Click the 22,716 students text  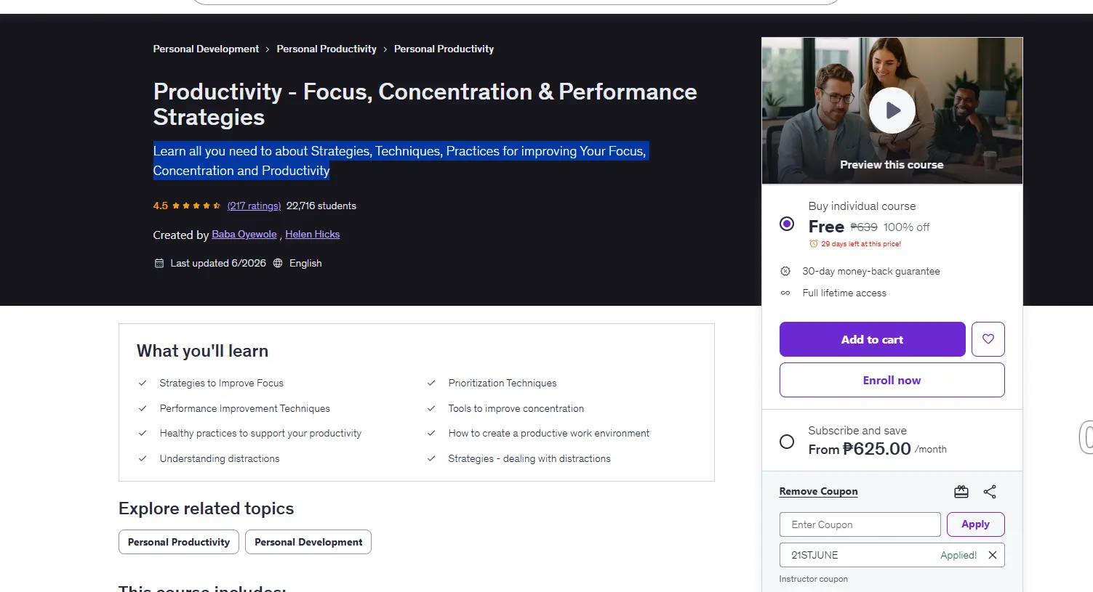(321, 206)
